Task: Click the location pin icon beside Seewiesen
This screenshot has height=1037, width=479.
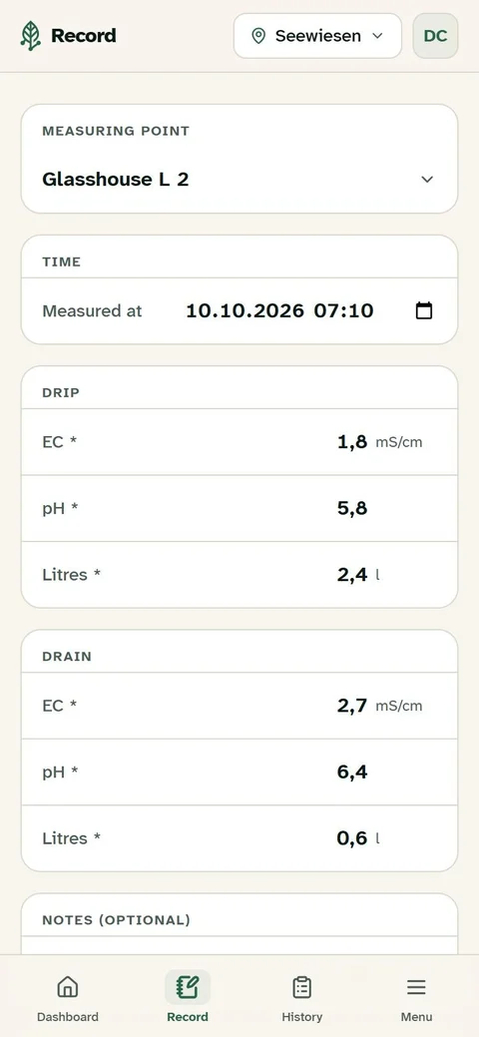Action: pyautogui.click(x=258, y=36)
